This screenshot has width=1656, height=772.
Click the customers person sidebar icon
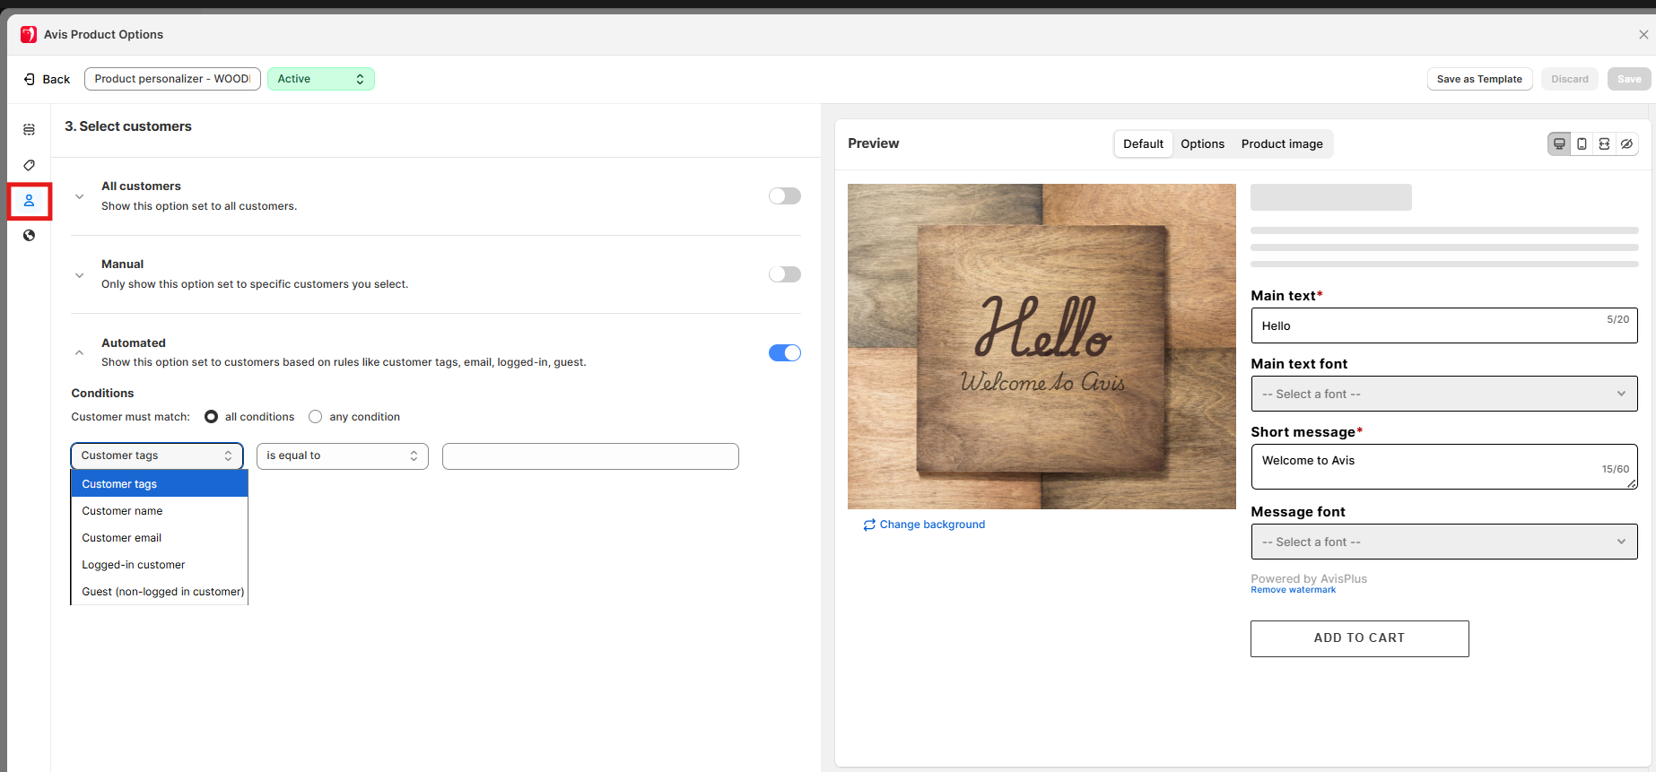coord(29,201)
